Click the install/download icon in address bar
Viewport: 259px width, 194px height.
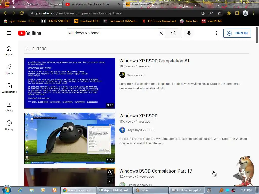pyautogui.click(x=203, y=13)
